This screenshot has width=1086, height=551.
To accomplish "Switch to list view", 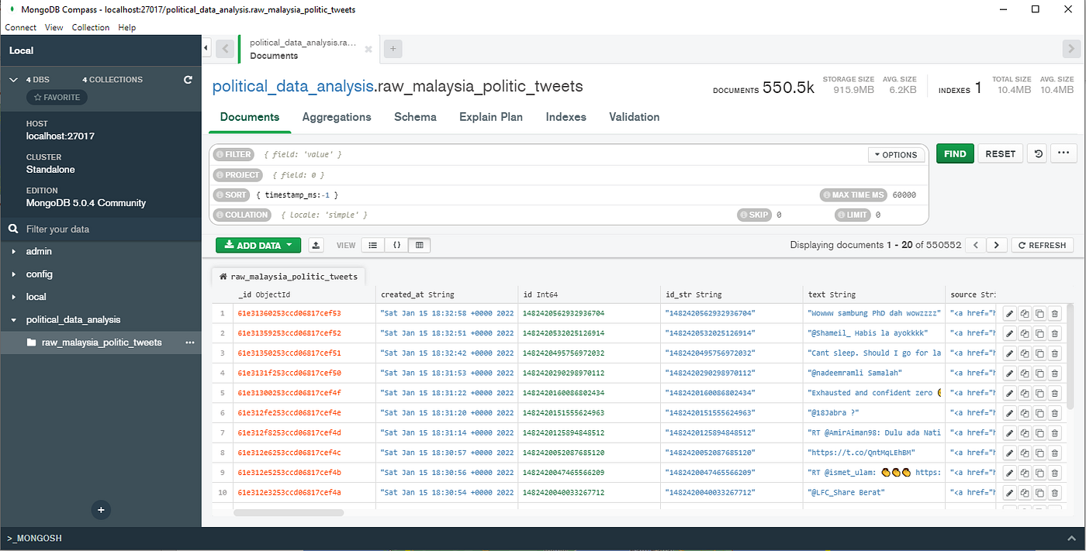I will tap(373, 245).
